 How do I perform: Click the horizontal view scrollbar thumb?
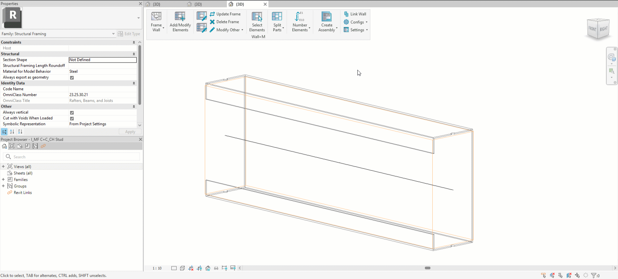click(427, 268)
